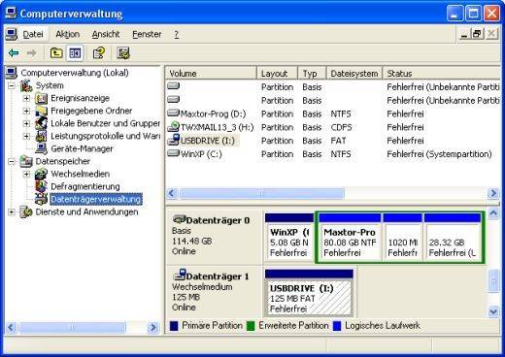Screen dimensions: 505x357
Task: Sort by Volume column header
Action: click(211, 74)
